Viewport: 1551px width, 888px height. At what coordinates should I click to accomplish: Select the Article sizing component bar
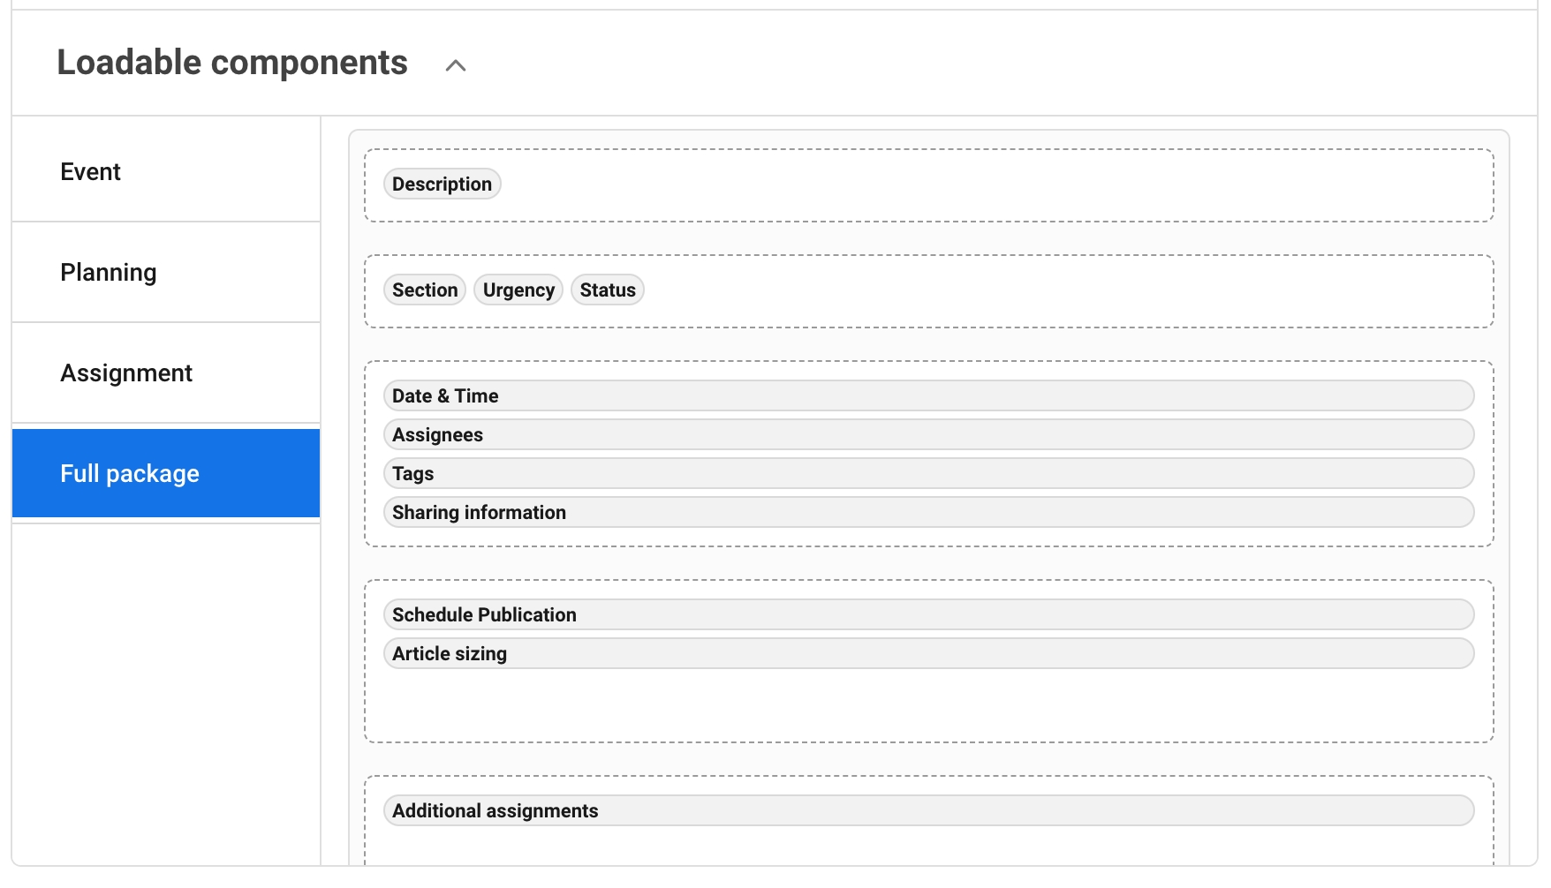[928, 654]
